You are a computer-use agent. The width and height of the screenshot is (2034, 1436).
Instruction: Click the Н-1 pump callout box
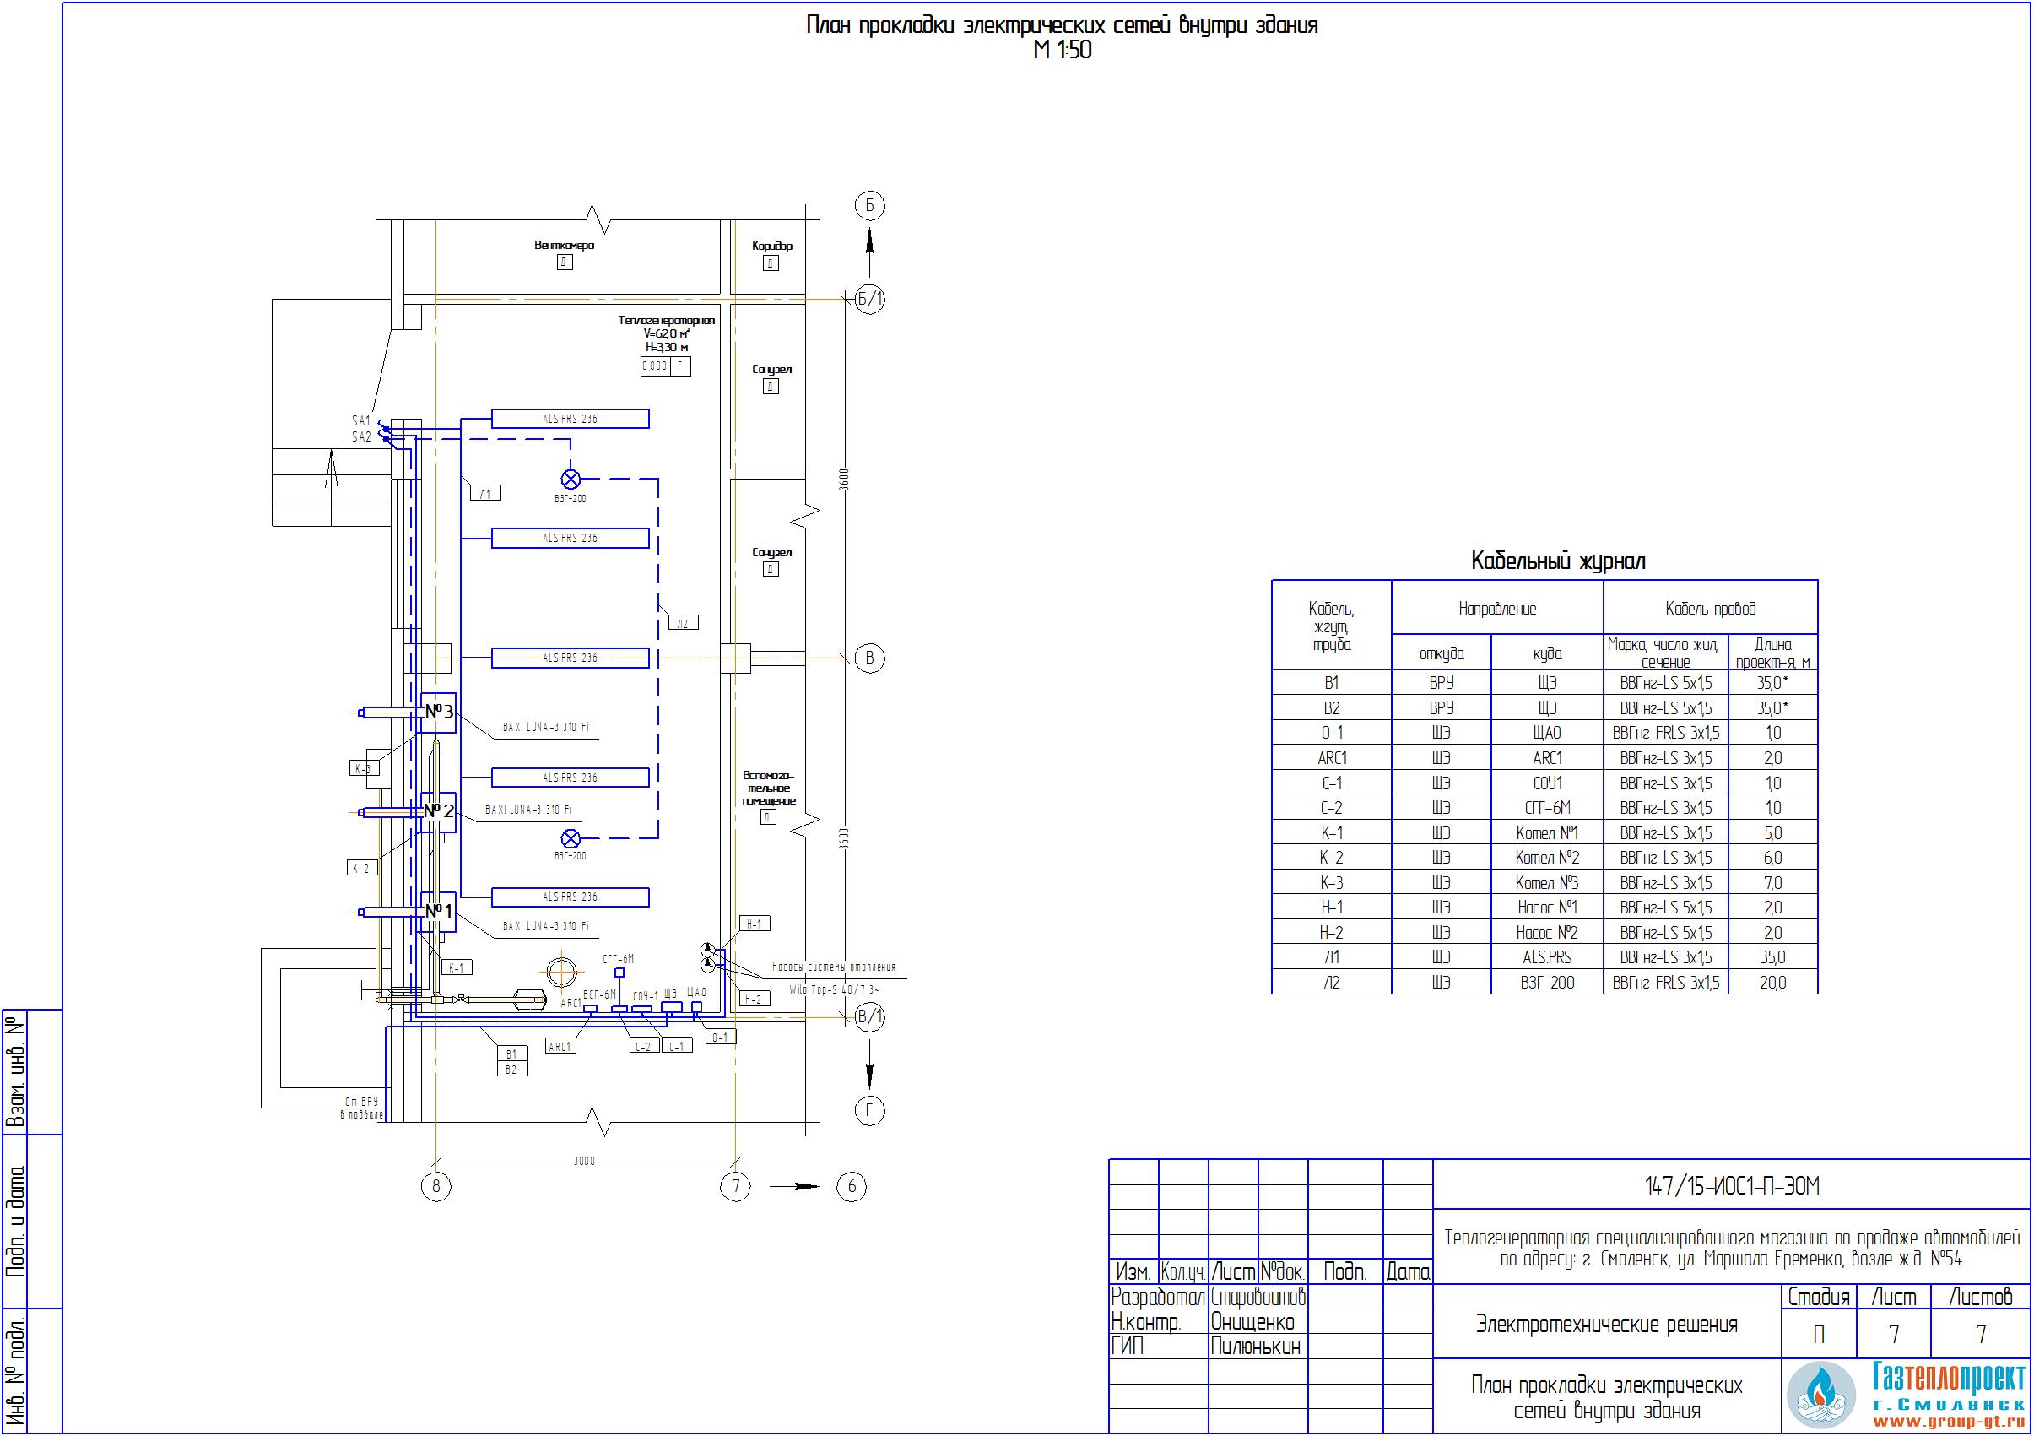[x=754, y=923]
